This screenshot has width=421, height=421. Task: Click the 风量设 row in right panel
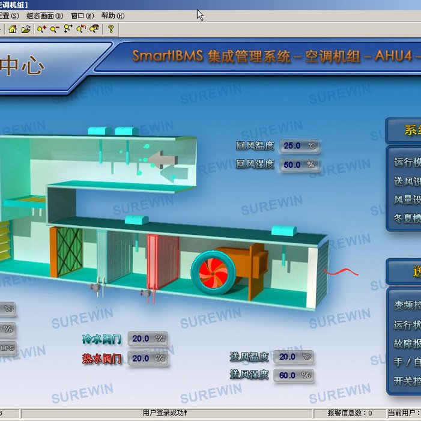tap(407, 200)
